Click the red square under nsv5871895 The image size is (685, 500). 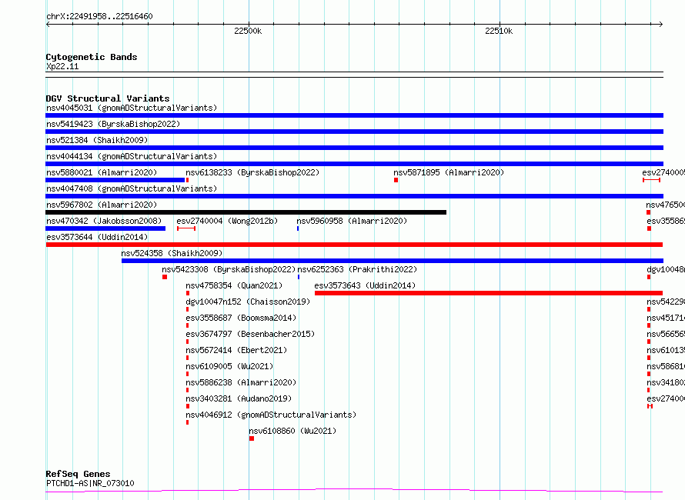pyautogui.click(x=396, y=180)
